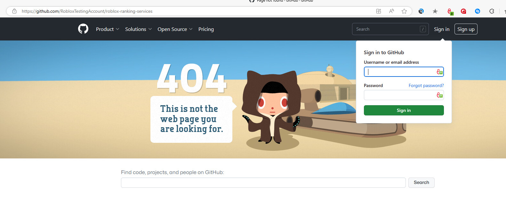Click the bottom Search button

click(422, 183)
